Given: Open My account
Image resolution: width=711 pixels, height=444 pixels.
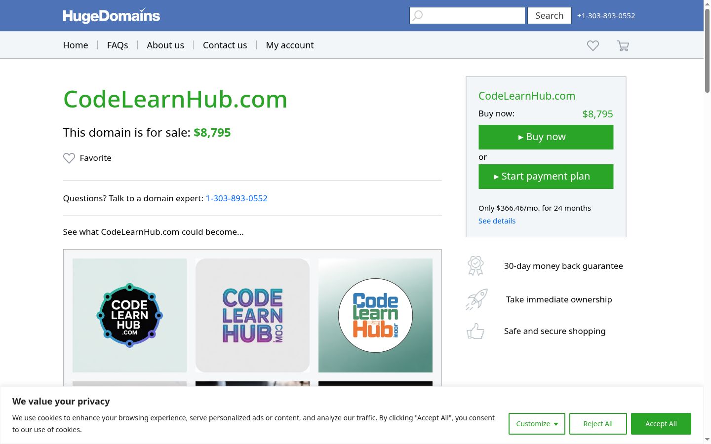Looking at the screenshot, I should (x=290, y=45).
